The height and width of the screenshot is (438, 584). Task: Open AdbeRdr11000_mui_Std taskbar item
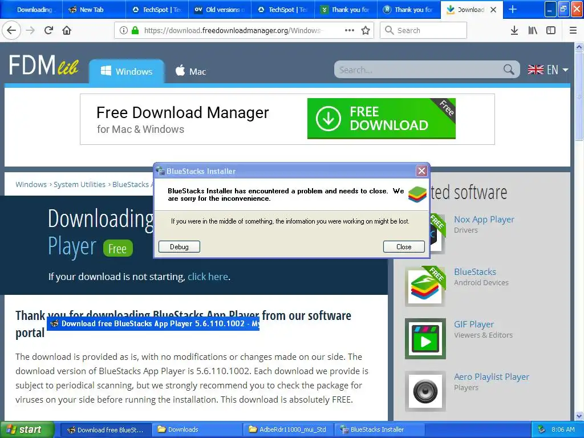(x=289, y=429)
